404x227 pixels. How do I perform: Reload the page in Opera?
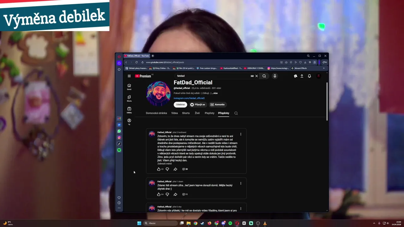136,62
